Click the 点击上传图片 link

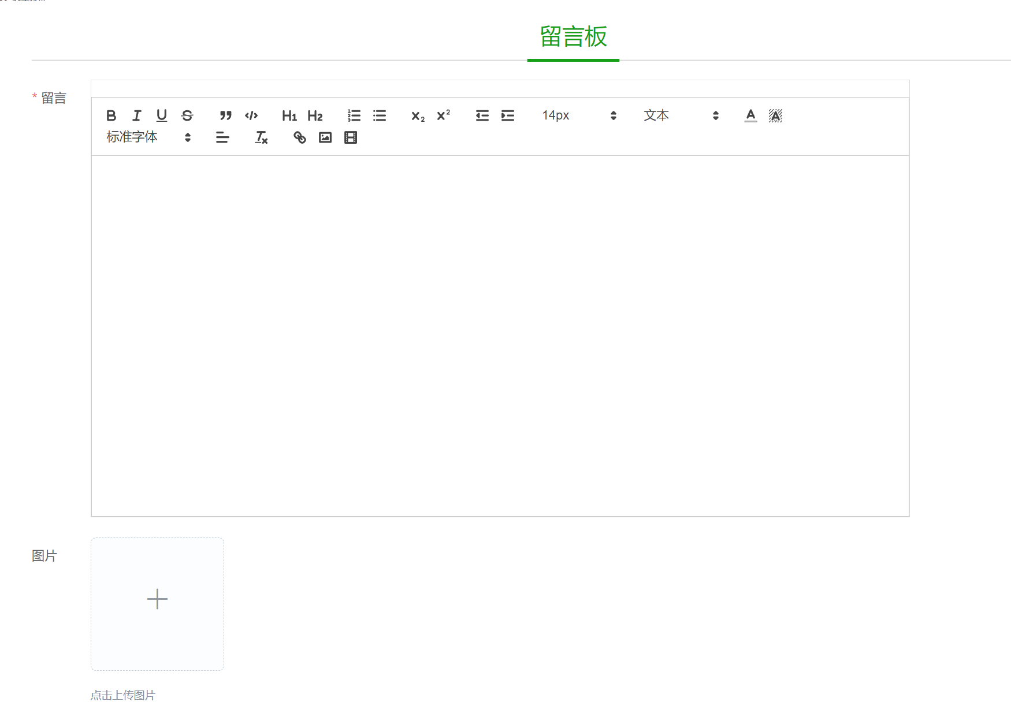click(x=122, y=695)
